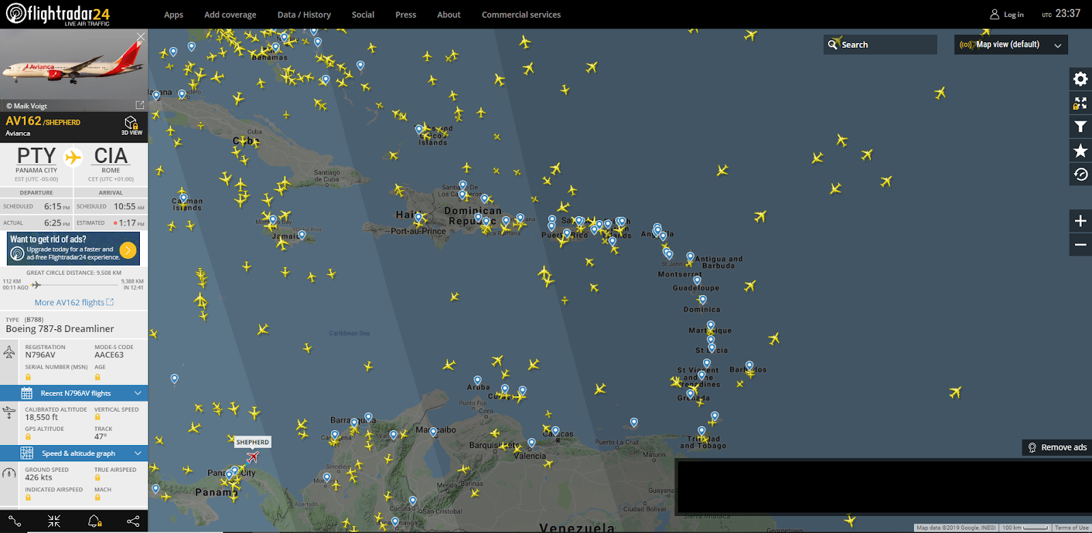The image size is (1092, 533).
Task: Open the About menu
Action: click(448, 14)
